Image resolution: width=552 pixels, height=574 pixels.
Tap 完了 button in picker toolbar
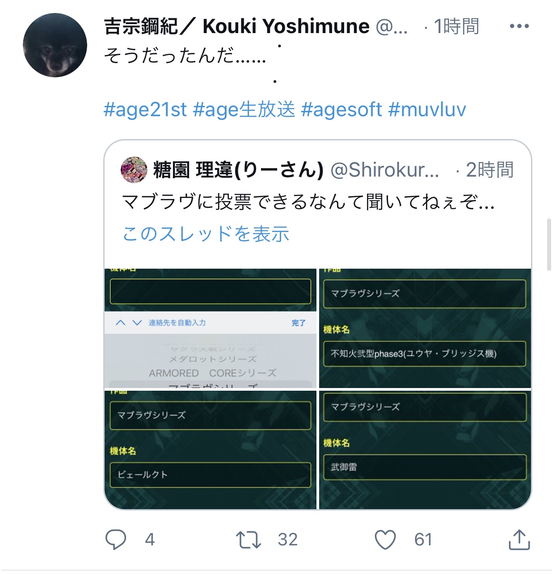(x=298, y=323)
